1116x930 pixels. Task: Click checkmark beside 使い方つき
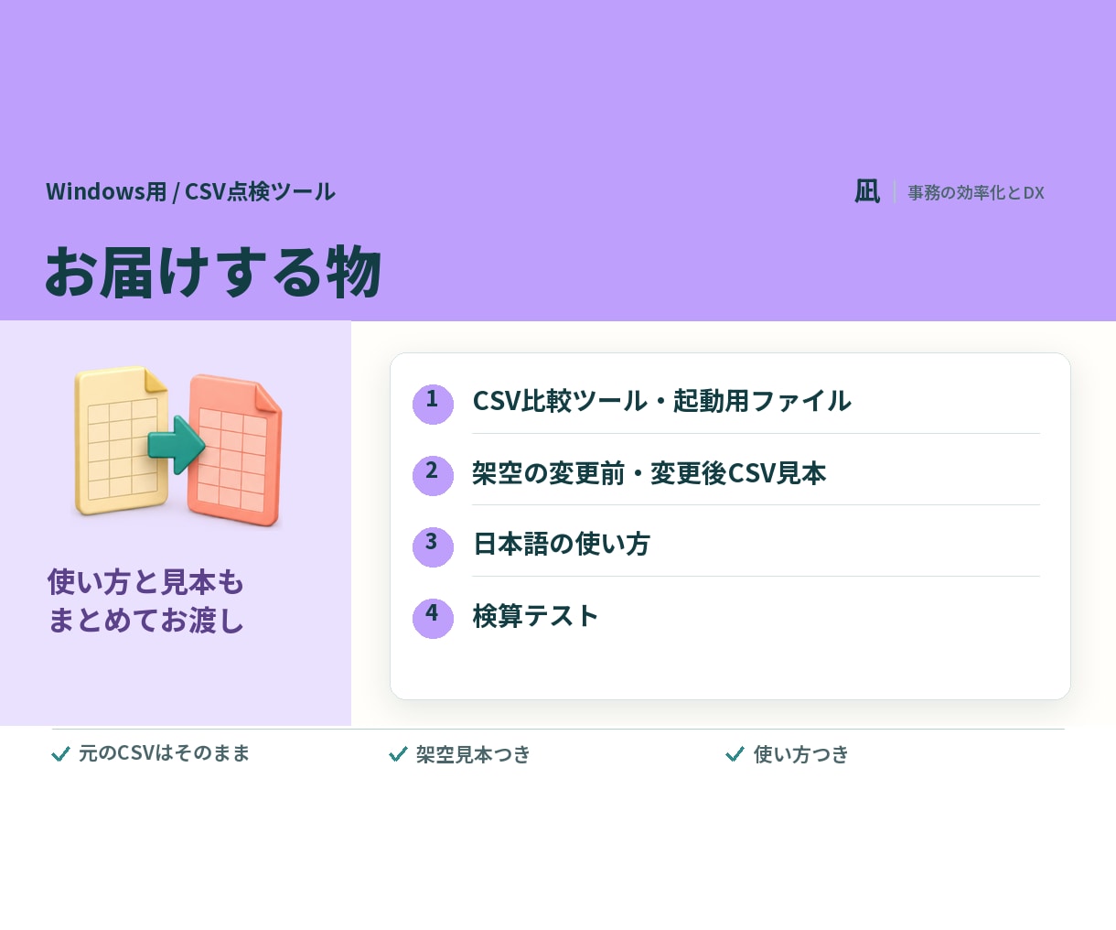(735, 754)
